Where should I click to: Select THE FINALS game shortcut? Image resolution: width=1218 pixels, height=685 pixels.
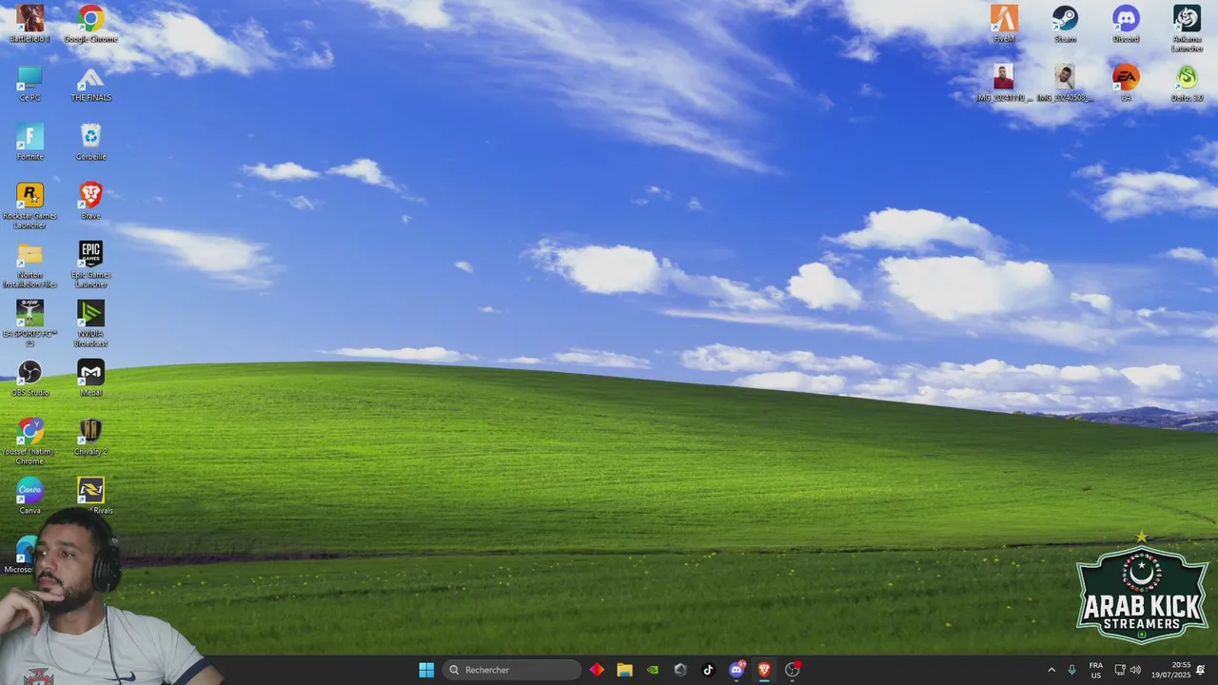(90, 83)
